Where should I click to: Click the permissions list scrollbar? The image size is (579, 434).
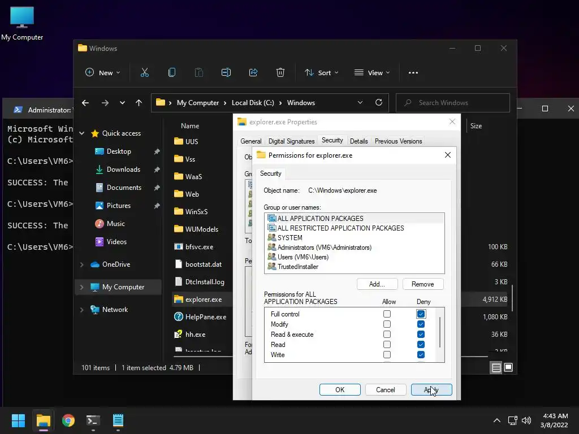pyautogui.click(x=440, y=332)
